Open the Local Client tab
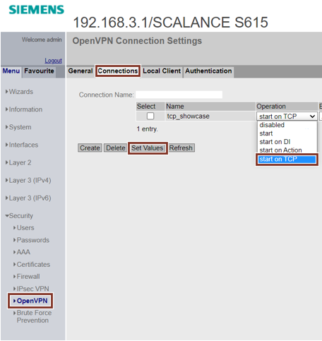The width and height of the screenshot is (322, 341). pyautogui.click(x=162, y=71)
